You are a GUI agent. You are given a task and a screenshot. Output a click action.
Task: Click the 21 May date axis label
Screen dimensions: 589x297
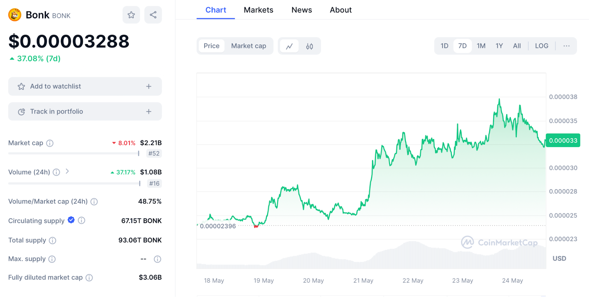363,281
